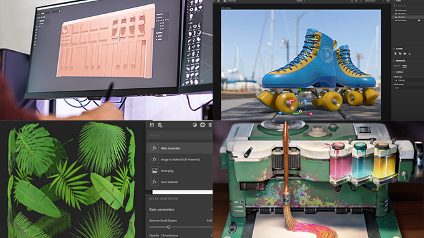
Task: Select the Shot Camera row in Scene
Action: pos(407,21)
